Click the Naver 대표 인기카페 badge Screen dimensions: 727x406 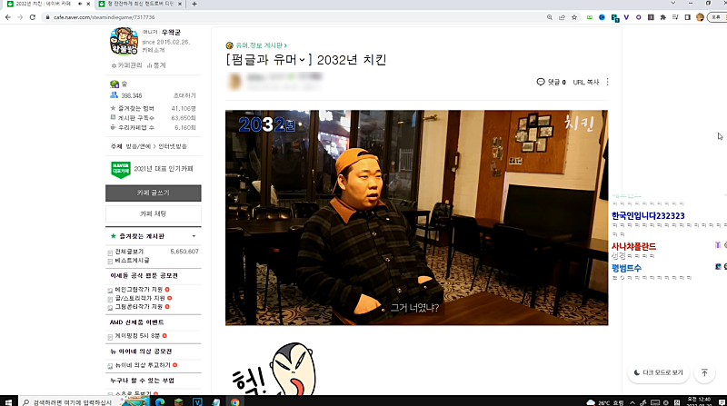121,170
